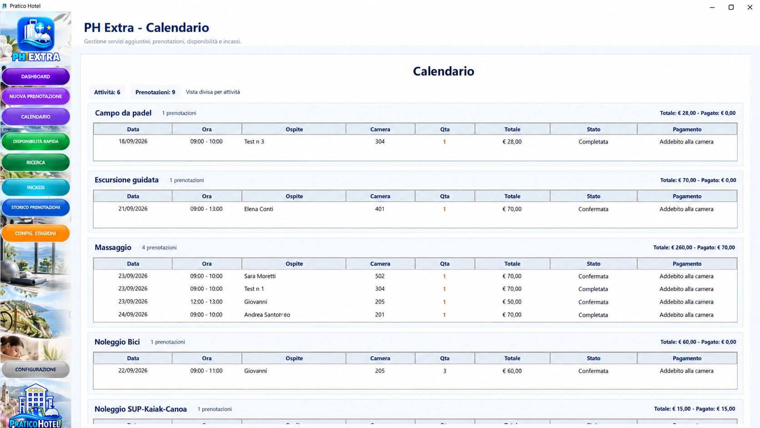
Task: Select the Noleggio SUP-Kaiak-Canoa heading
Action: (x=140, y=409)
